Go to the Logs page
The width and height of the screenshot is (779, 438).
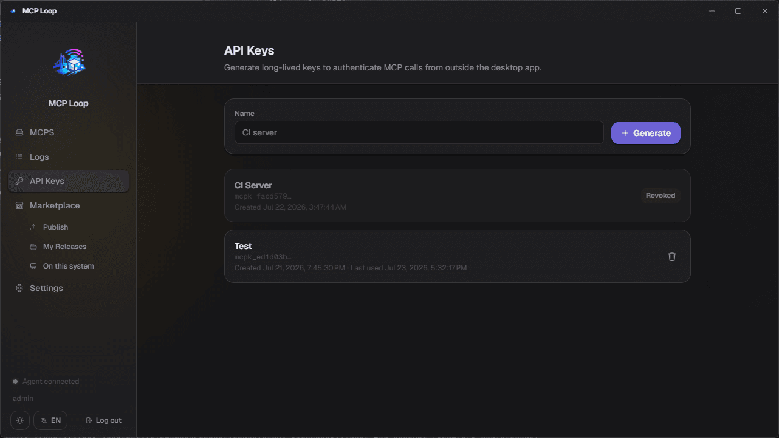[x=69, y=157]
